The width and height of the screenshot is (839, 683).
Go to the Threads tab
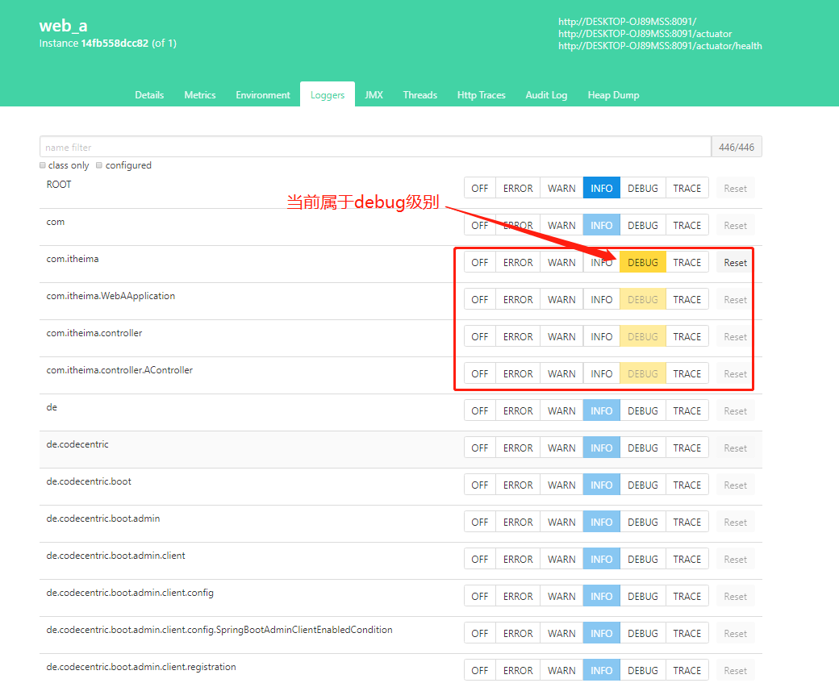420,94
